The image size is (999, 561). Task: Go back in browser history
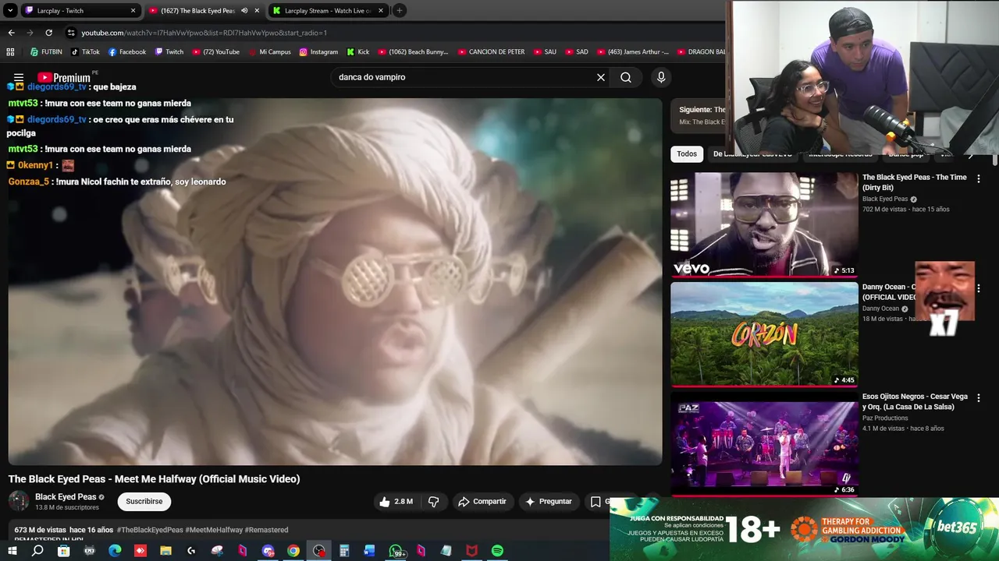tap(11, 33)
